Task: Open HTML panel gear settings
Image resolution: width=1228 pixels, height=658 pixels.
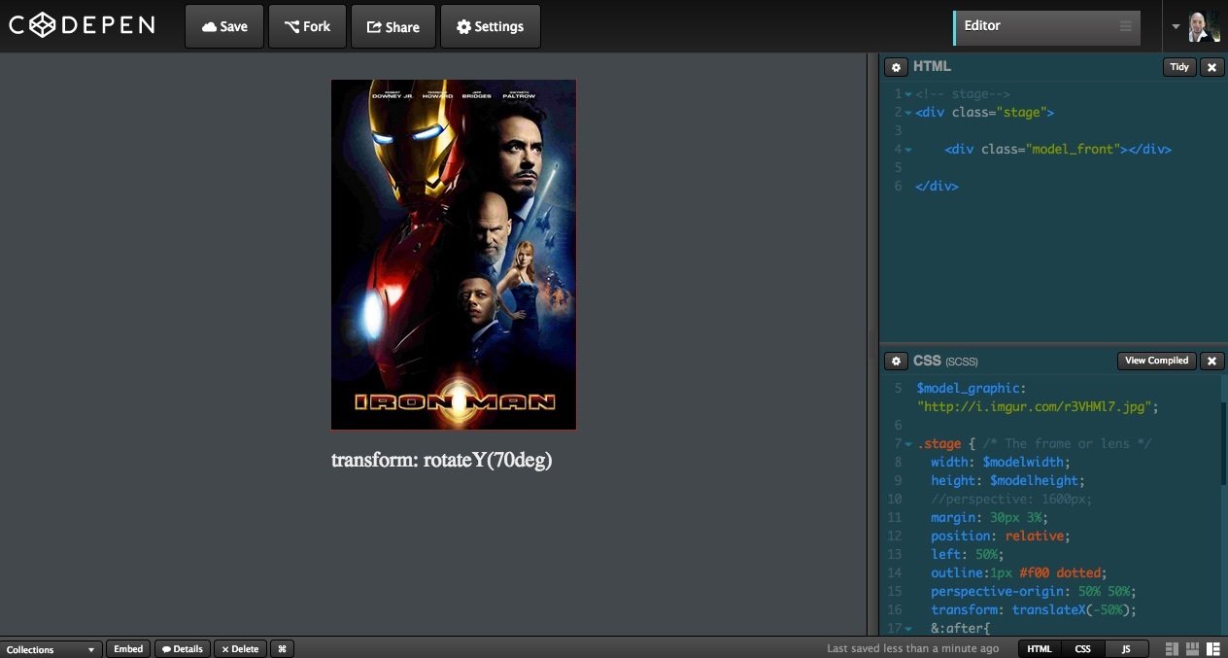Action: [897, 67]
